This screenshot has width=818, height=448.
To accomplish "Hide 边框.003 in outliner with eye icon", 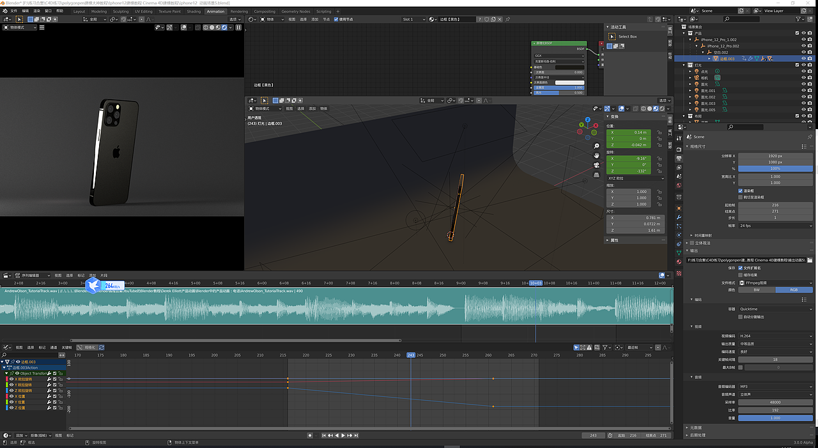I will 803,59.
